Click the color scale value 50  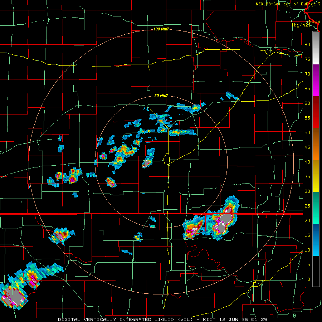coord(307,133)
